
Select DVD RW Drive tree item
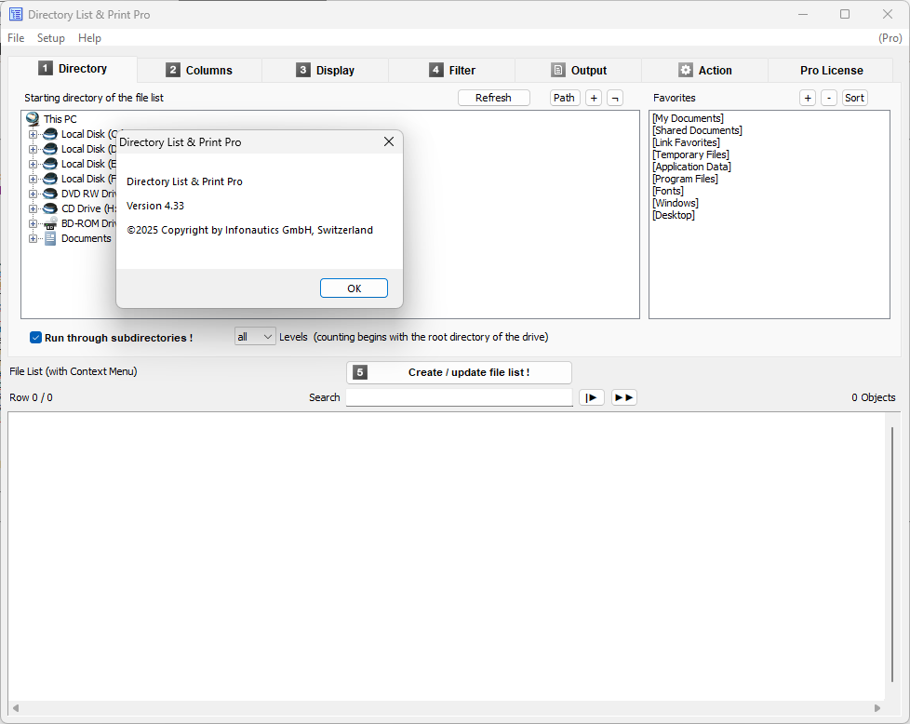88,194
